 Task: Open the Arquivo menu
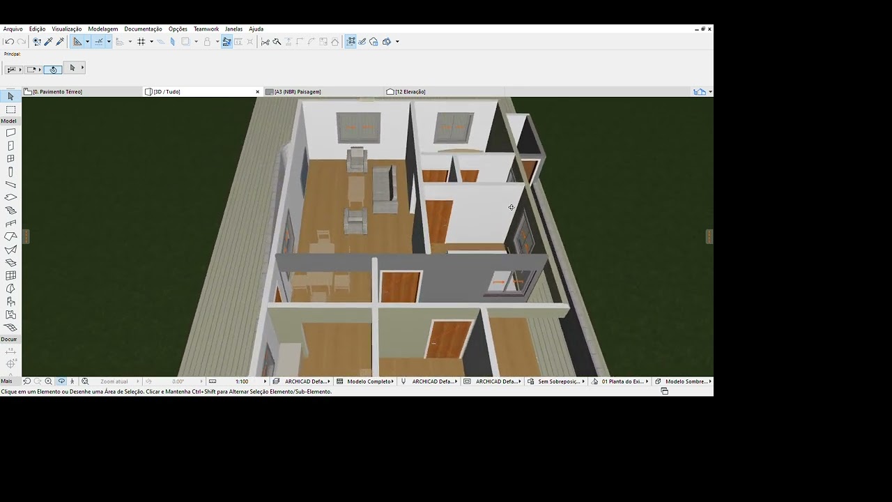[13, 29]
